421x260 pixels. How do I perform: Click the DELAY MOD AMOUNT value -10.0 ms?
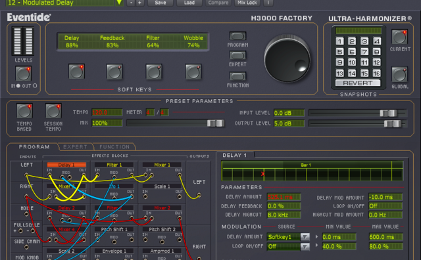[x=385, y=197]
